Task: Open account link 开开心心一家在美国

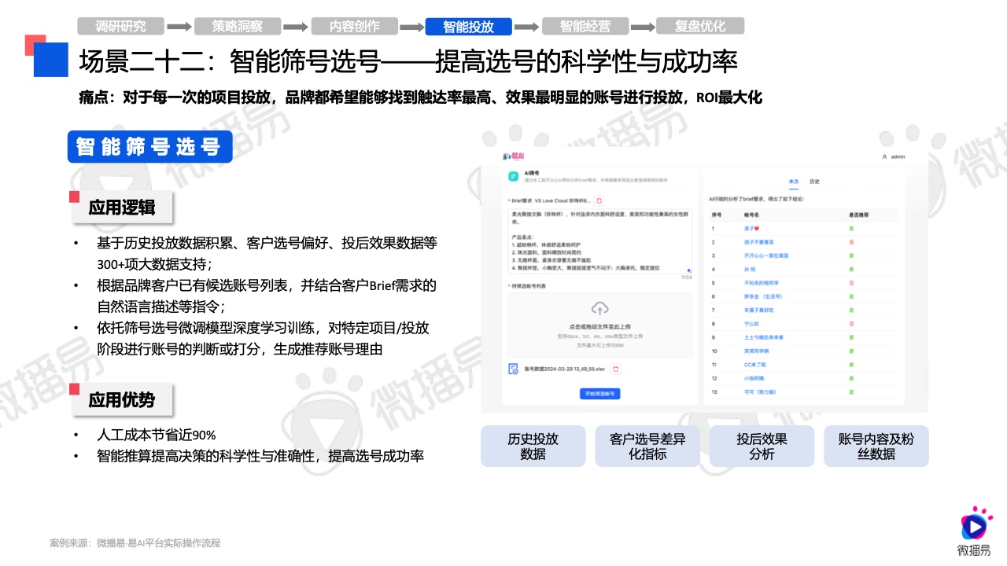Action: (x=765, y=255)
